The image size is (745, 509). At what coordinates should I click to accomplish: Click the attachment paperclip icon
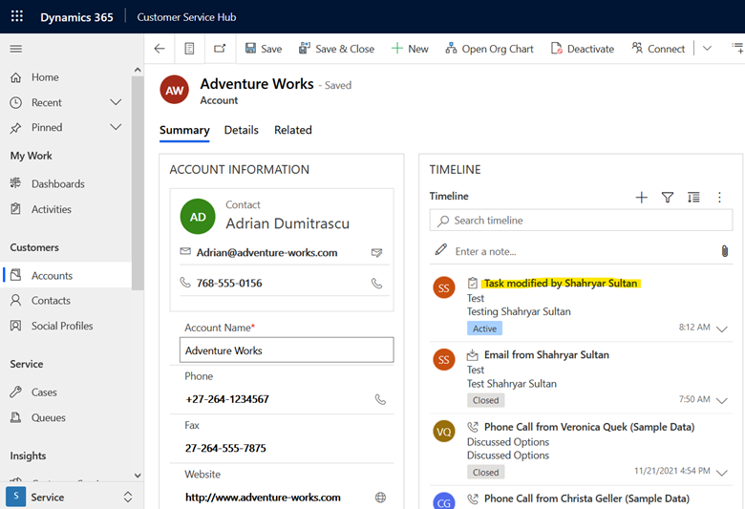click(x=725, y=251)
